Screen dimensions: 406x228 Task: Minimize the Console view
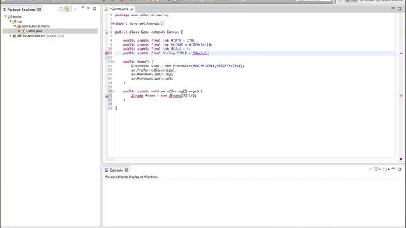393,168
